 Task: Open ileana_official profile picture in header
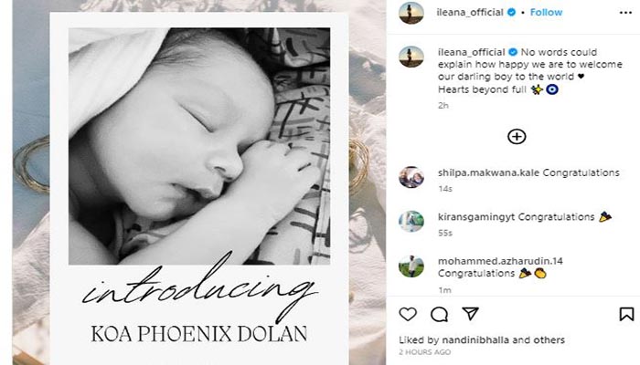(411, 13)
